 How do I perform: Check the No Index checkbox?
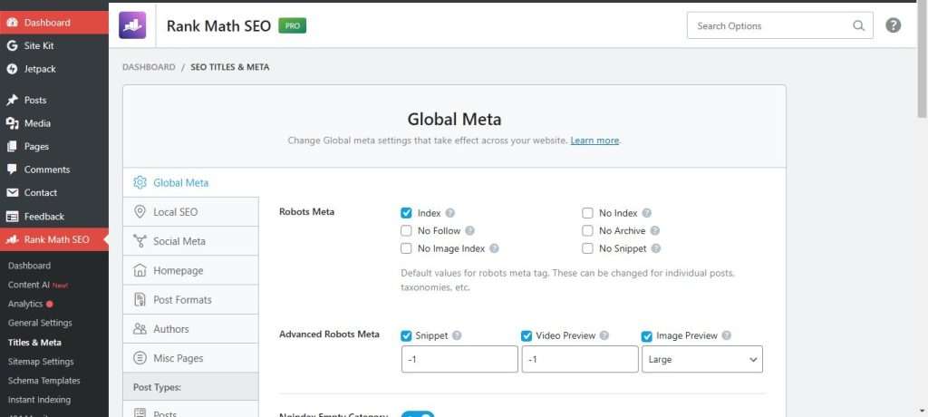[587, 213]
